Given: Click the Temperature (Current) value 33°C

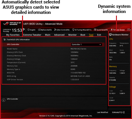Looking at the screenshot, I should coord(72,62).
